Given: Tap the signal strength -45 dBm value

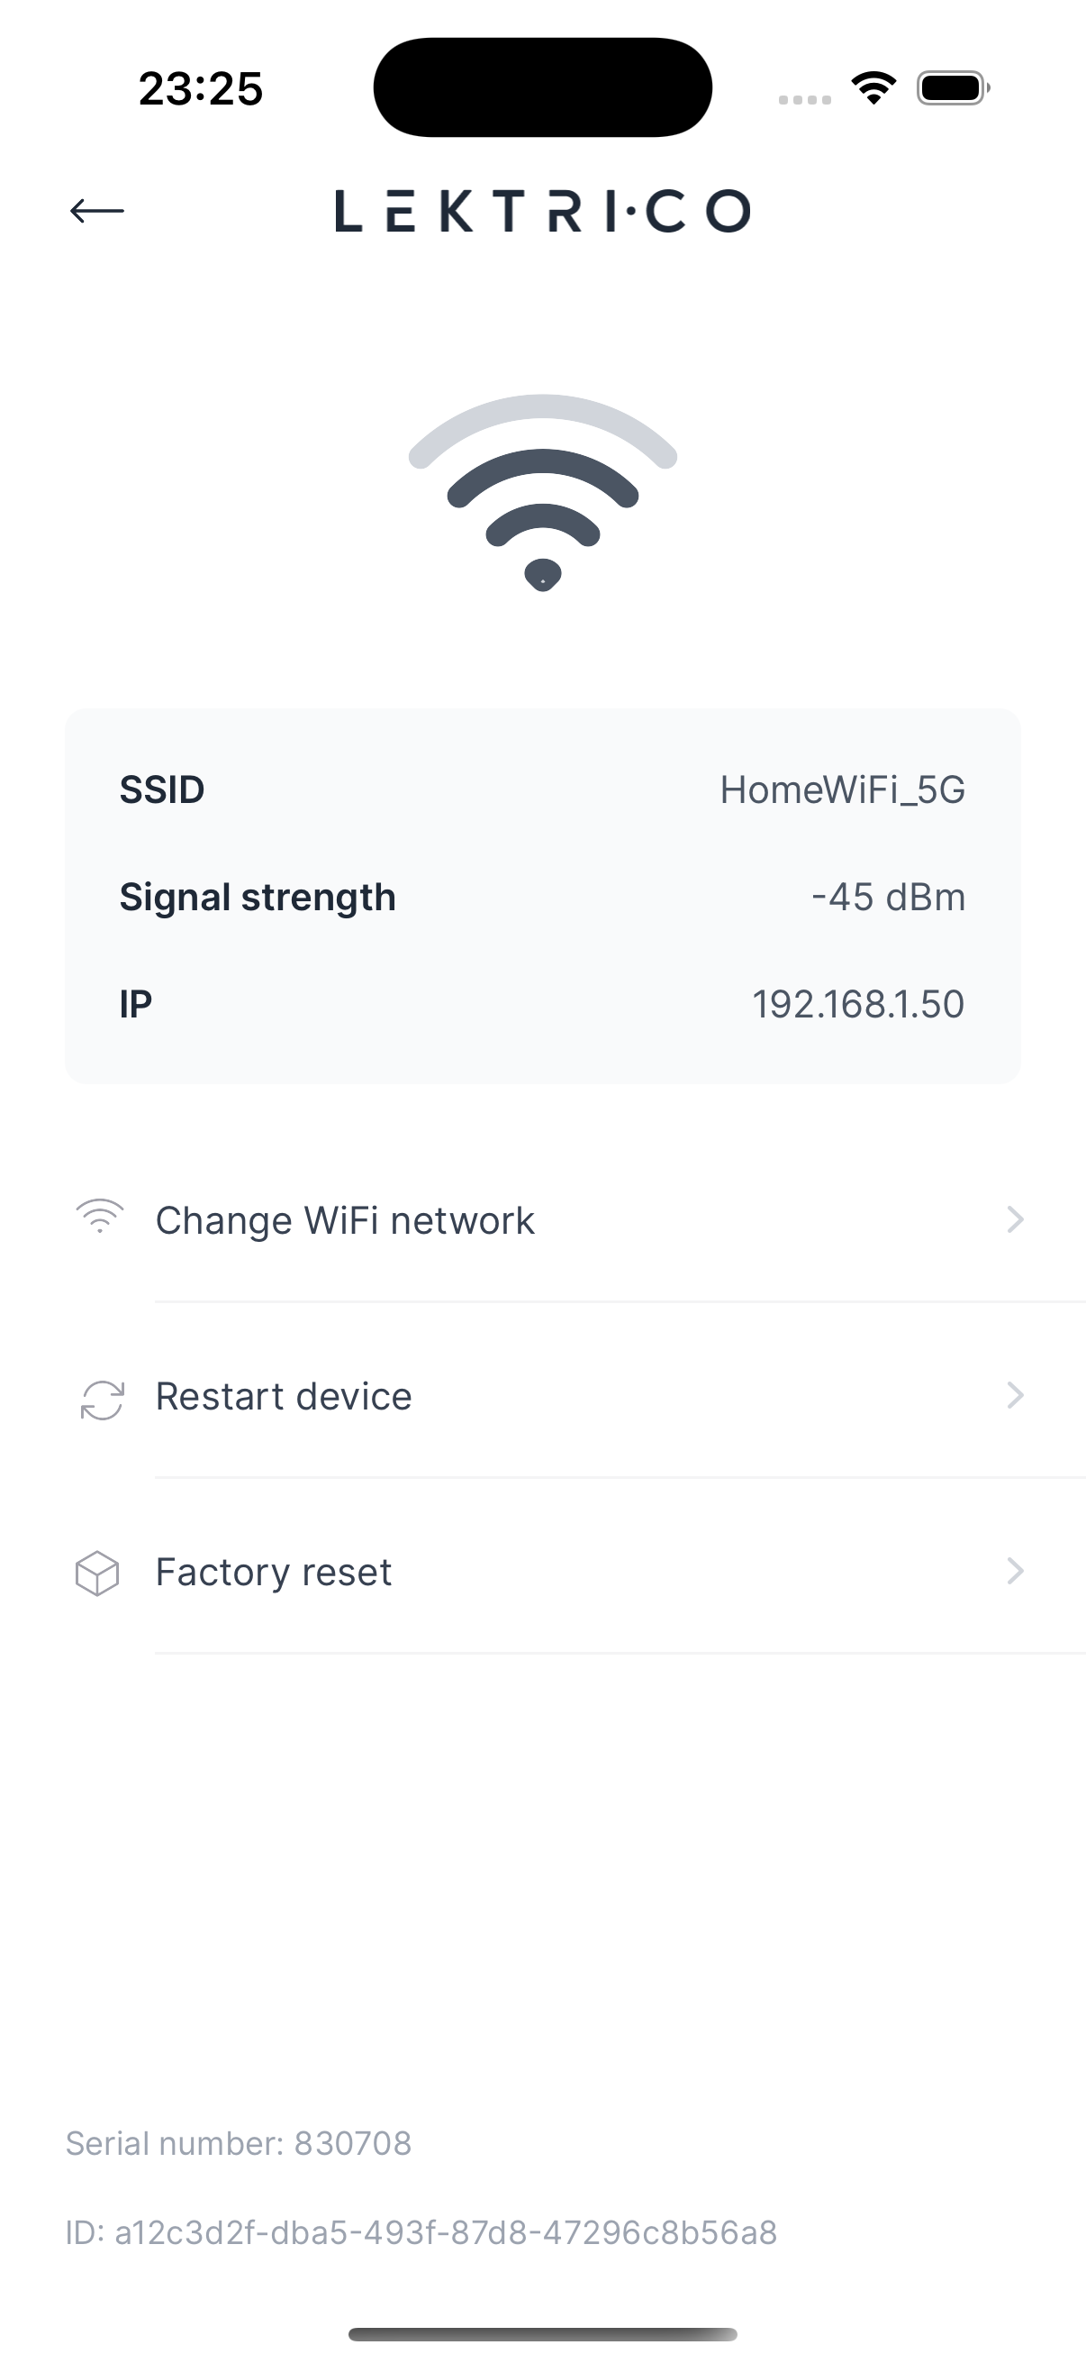Looking at the screenshot, I should click(x=888, y=897).
